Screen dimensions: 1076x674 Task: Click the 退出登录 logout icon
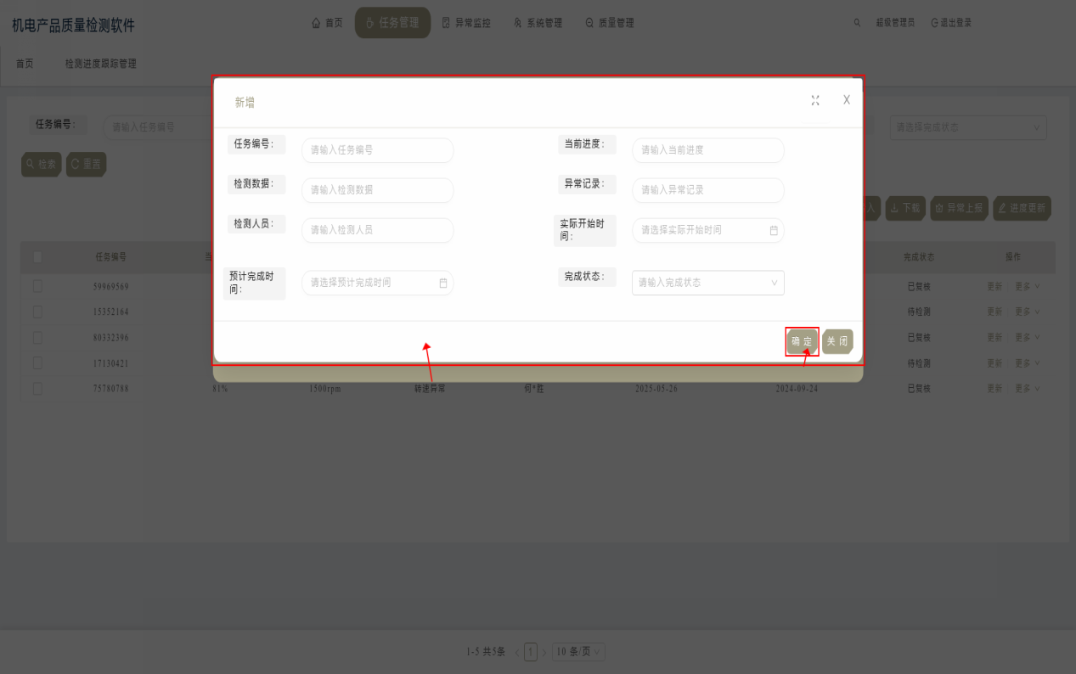pyautogui.click(x=934, y=23)
